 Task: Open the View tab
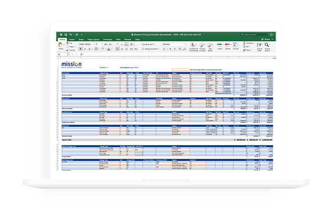[138, 39]
